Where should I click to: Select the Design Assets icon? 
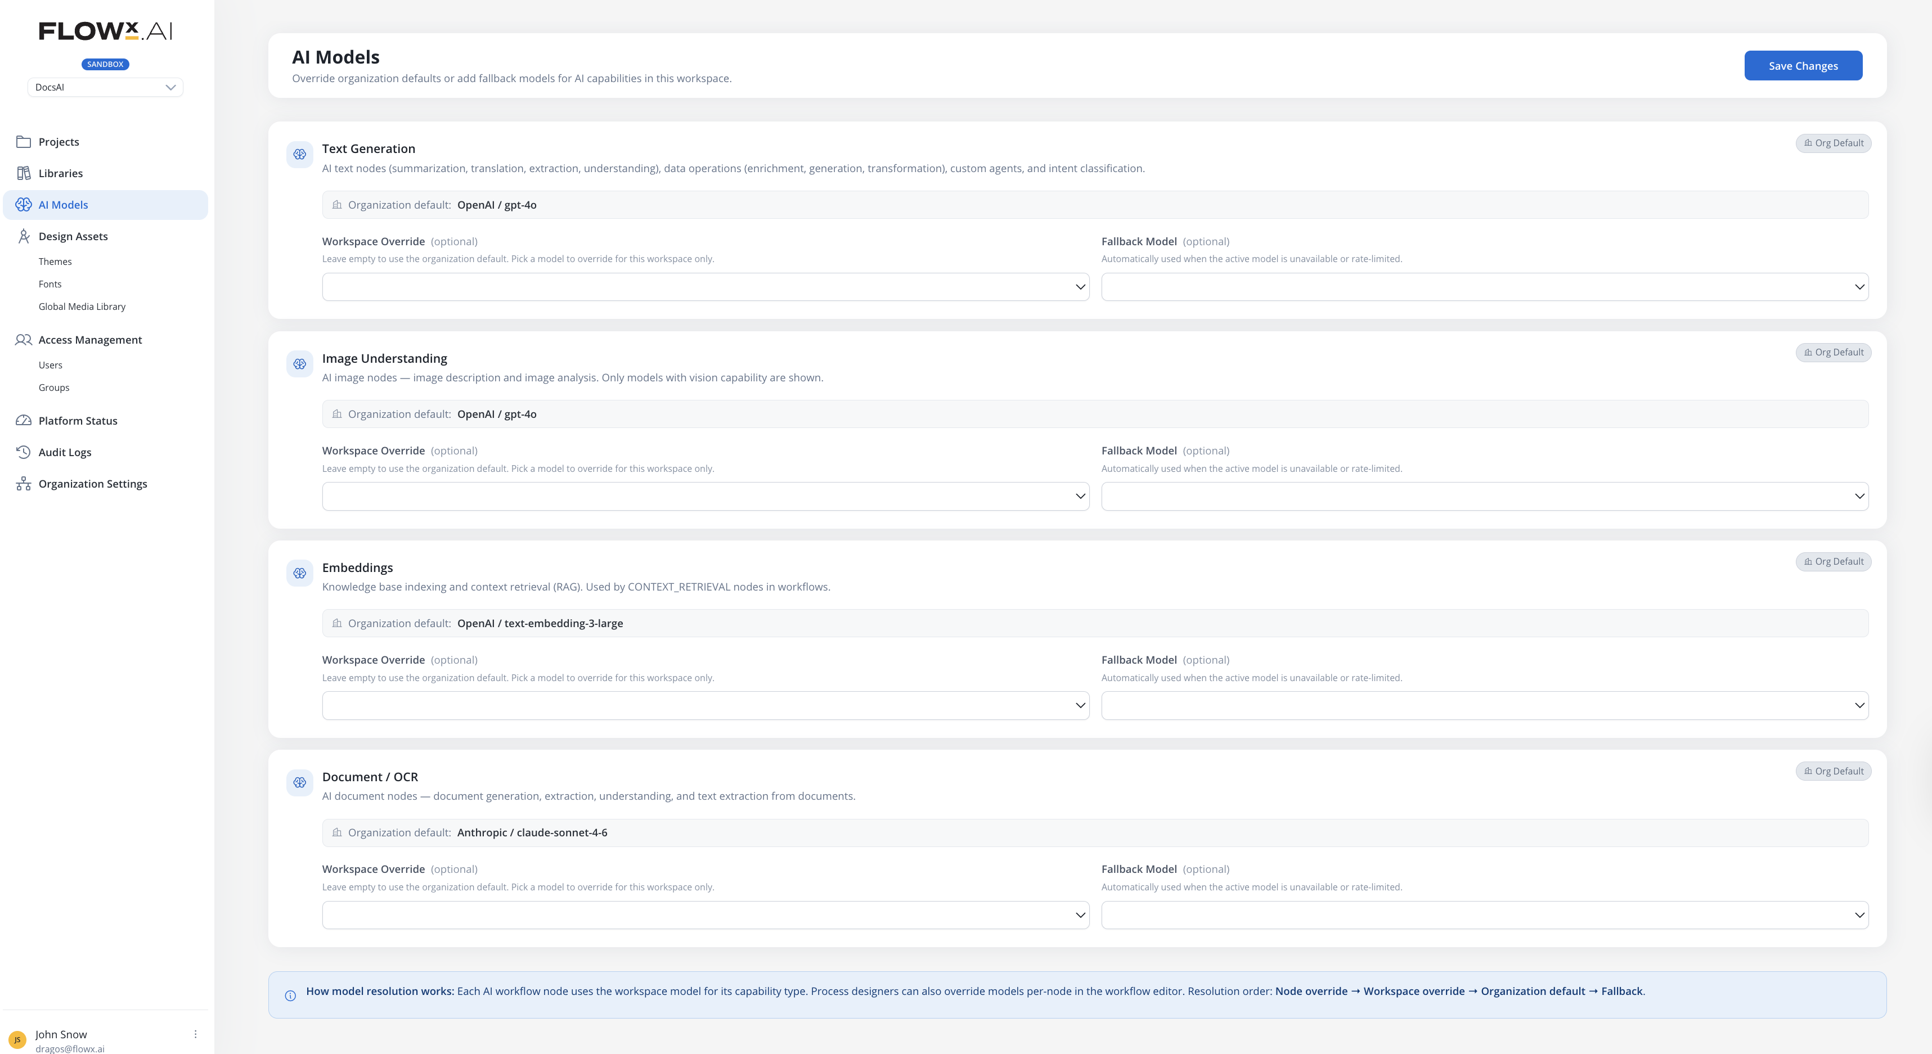[x=23, y=236]
